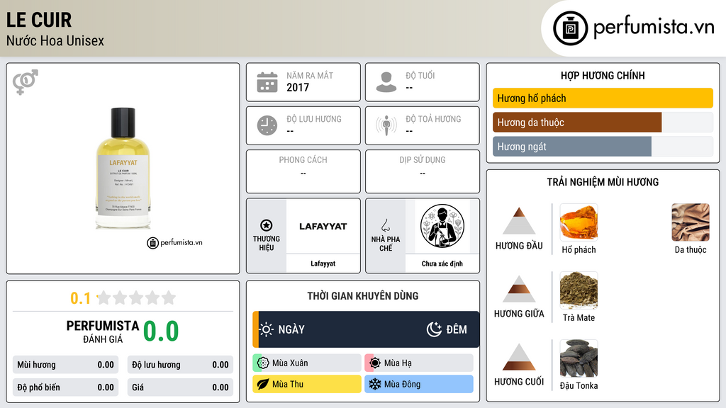
Task: Open the Đậu Tonka note thumbnail
Action: [x=579, y=358]
